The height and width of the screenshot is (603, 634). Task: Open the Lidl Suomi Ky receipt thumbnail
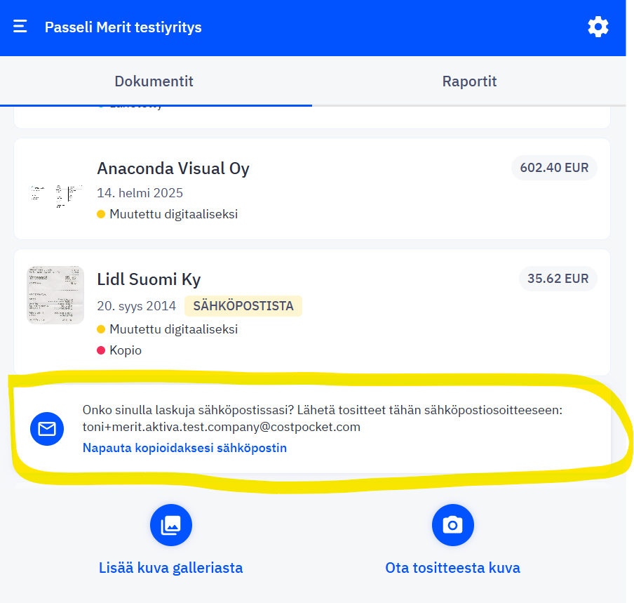click(x=55, y=295)
